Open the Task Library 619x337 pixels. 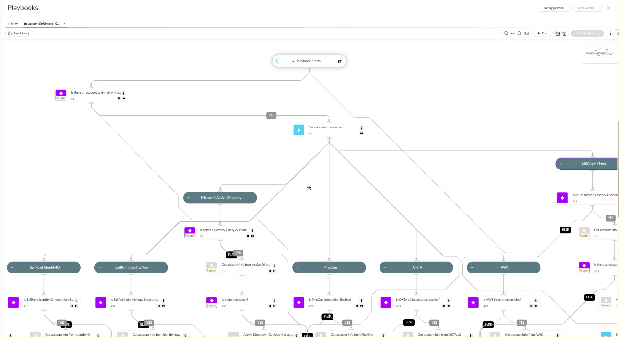point(19,33)
